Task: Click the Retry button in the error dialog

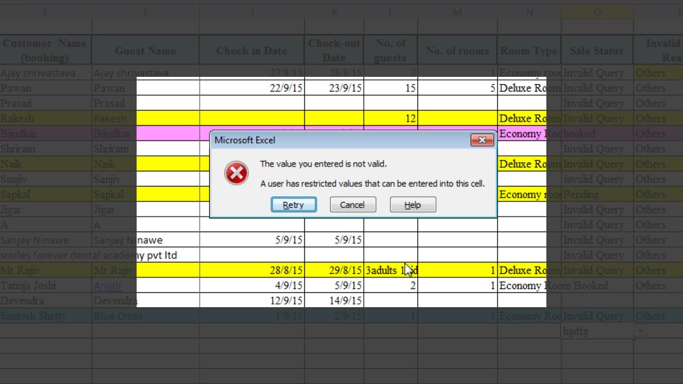Action: pyautogui.click(x=293, y=205)
